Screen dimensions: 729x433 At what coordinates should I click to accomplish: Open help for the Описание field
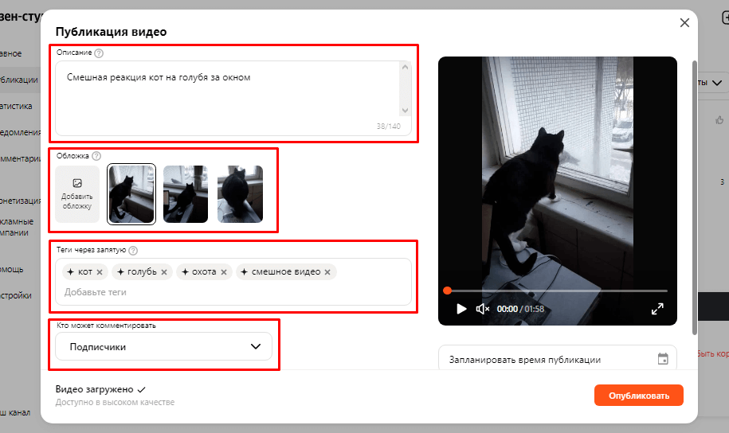tap(99, 53)
